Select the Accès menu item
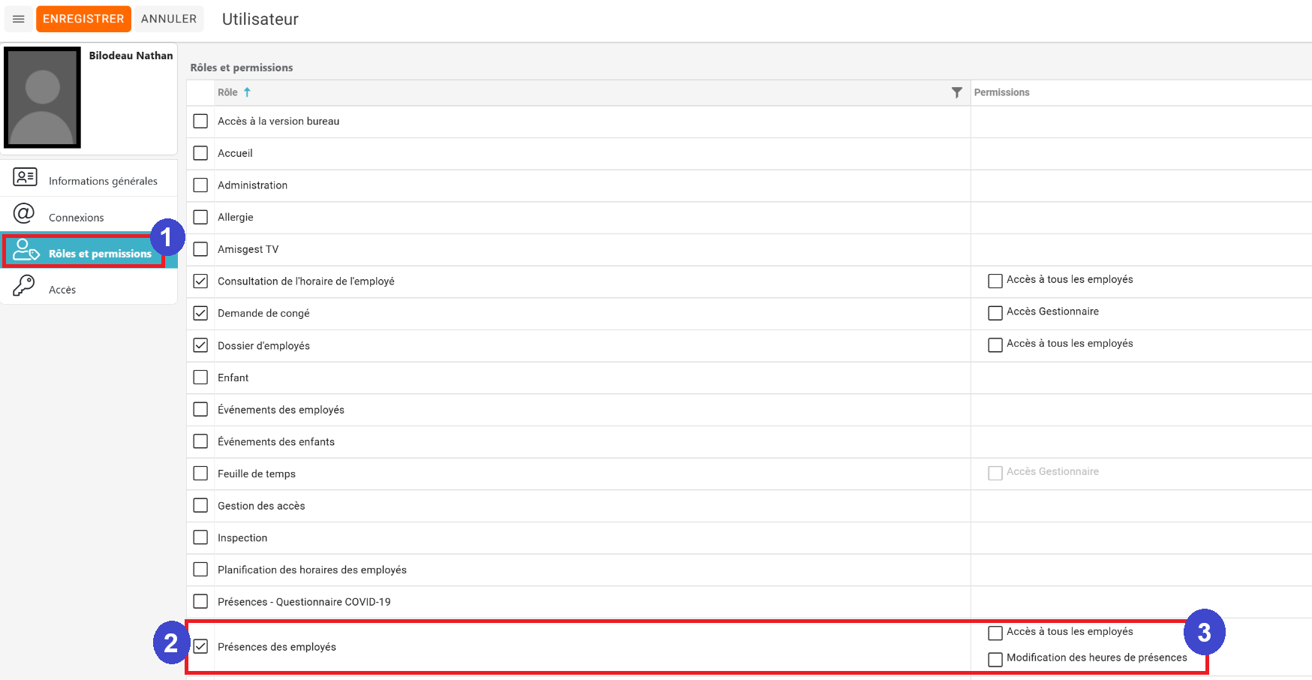1312x680 pixels. pos(62,290)
